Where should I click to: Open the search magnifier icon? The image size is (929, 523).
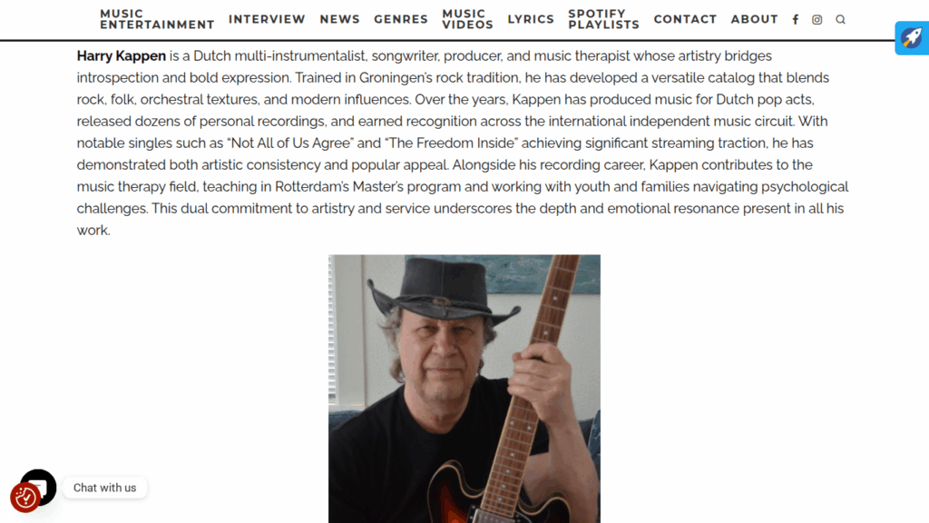(x=840, y=20)
